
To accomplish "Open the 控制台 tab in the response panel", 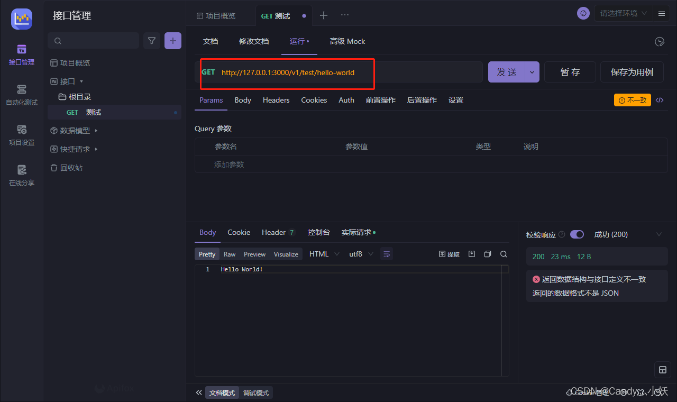I will pos(318,232).
